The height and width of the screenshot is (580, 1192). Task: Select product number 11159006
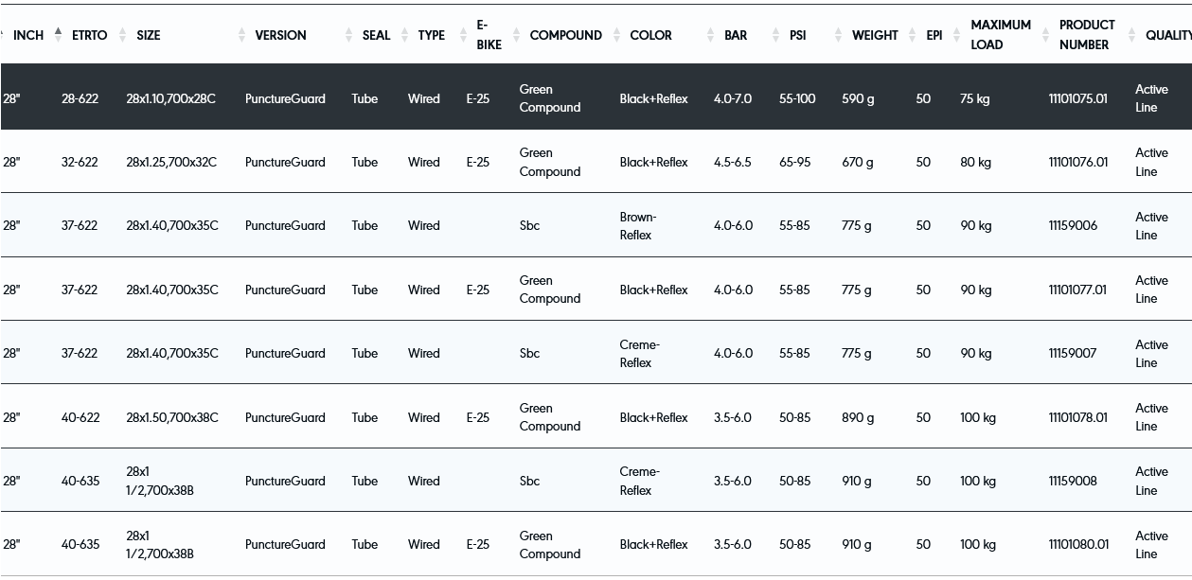(1073, 226)
